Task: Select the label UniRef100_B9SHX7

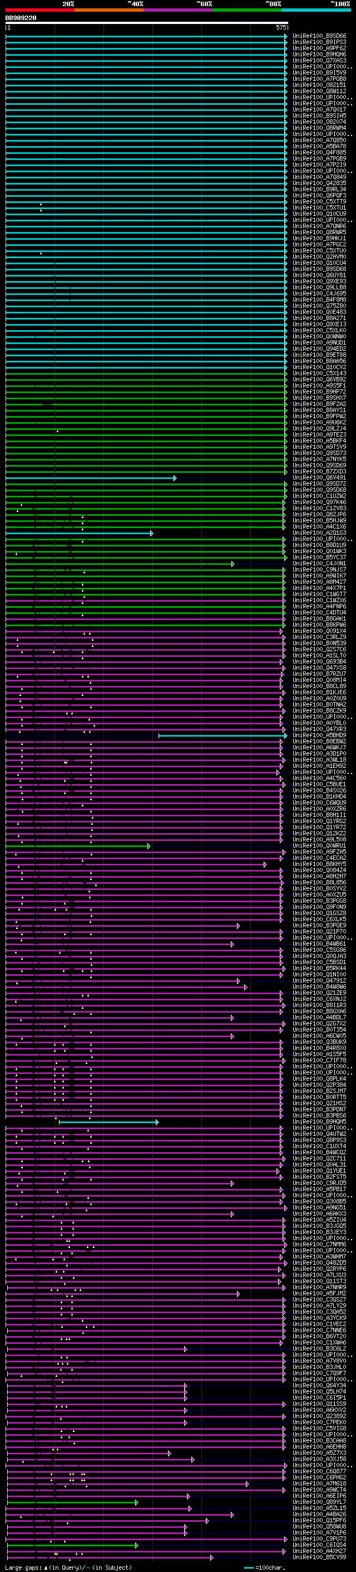Action: click(319, 398)
